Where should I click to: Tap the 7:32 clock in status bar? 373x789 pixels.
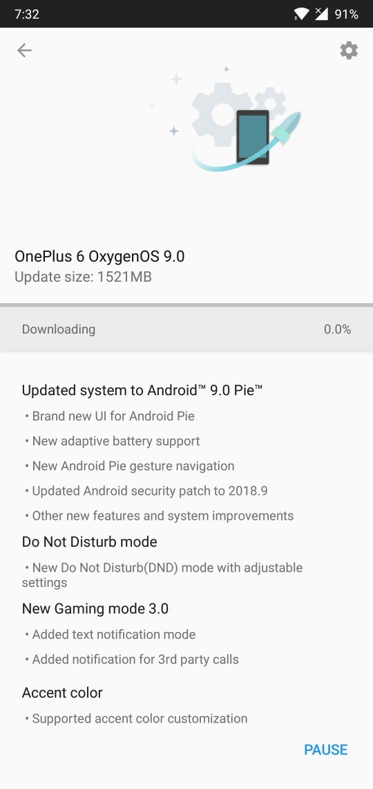point(27,14)
